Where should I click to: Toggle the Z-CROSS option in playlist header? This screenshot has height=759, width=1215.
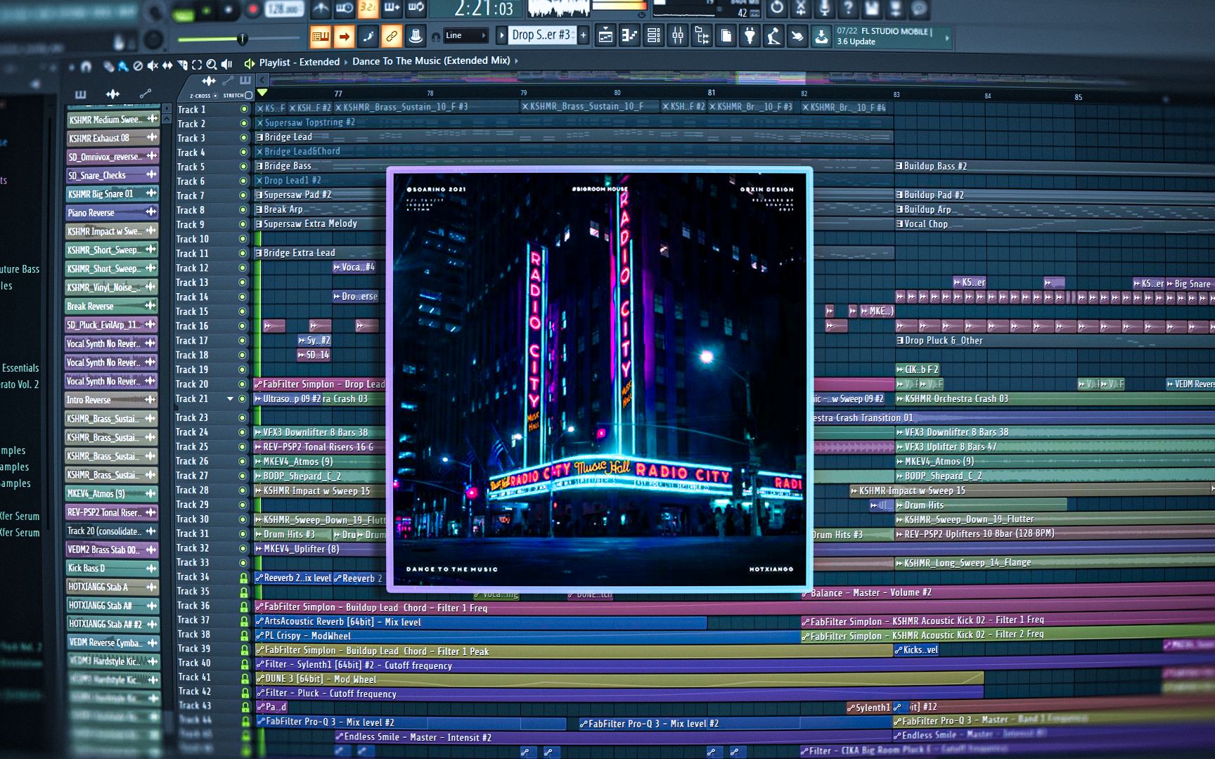click(x=202, y=95)
